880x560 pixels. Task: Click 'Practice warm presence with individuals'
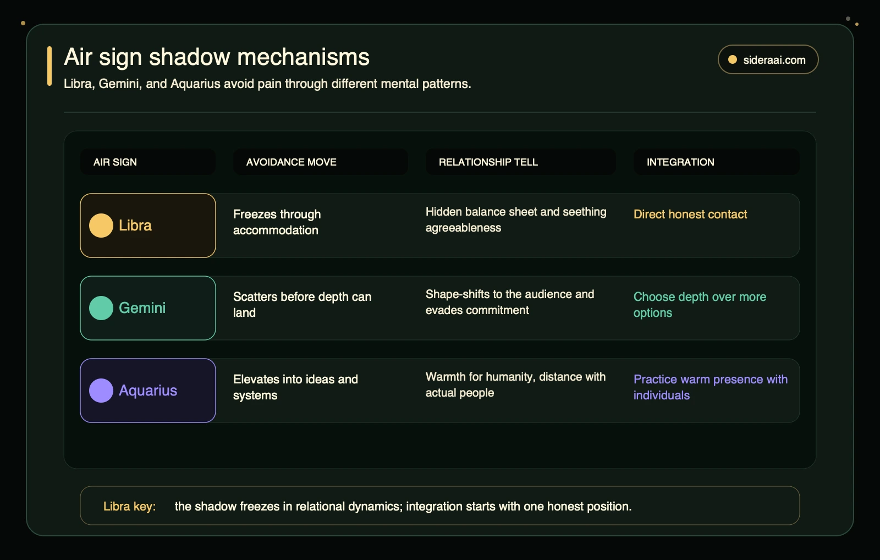coord(711,387)
